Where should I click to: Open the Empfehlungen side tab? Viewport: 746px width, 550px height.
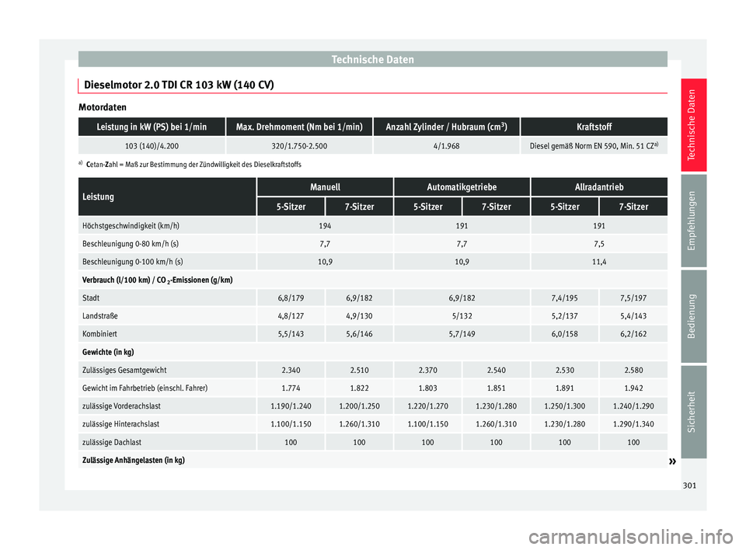point(693,221)
